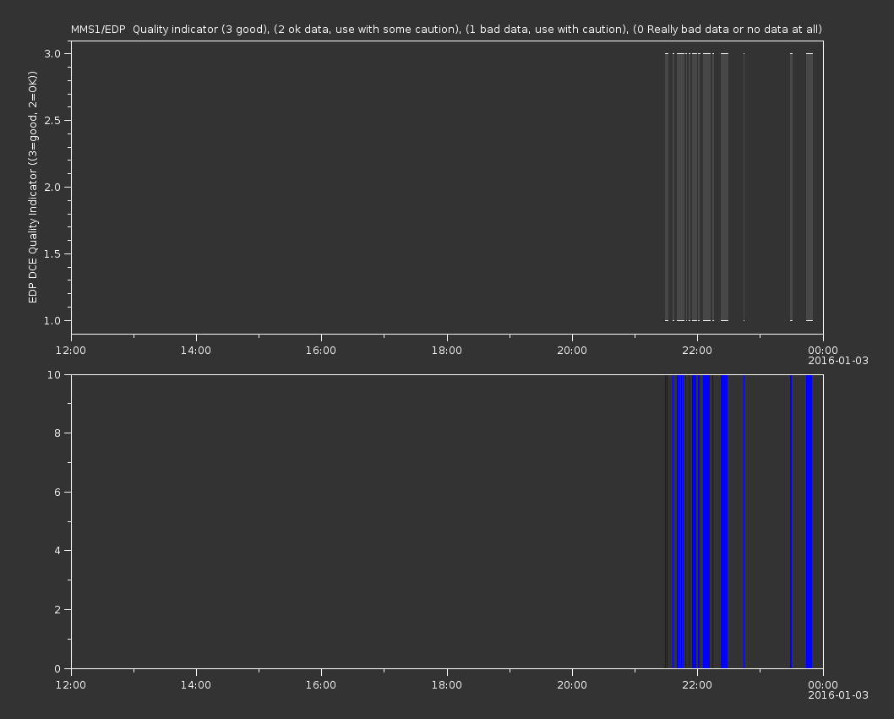Screen dimensions: 894x719
Task: Click the 22:00 time label under blue-bar plot
Action: (697, 685)
